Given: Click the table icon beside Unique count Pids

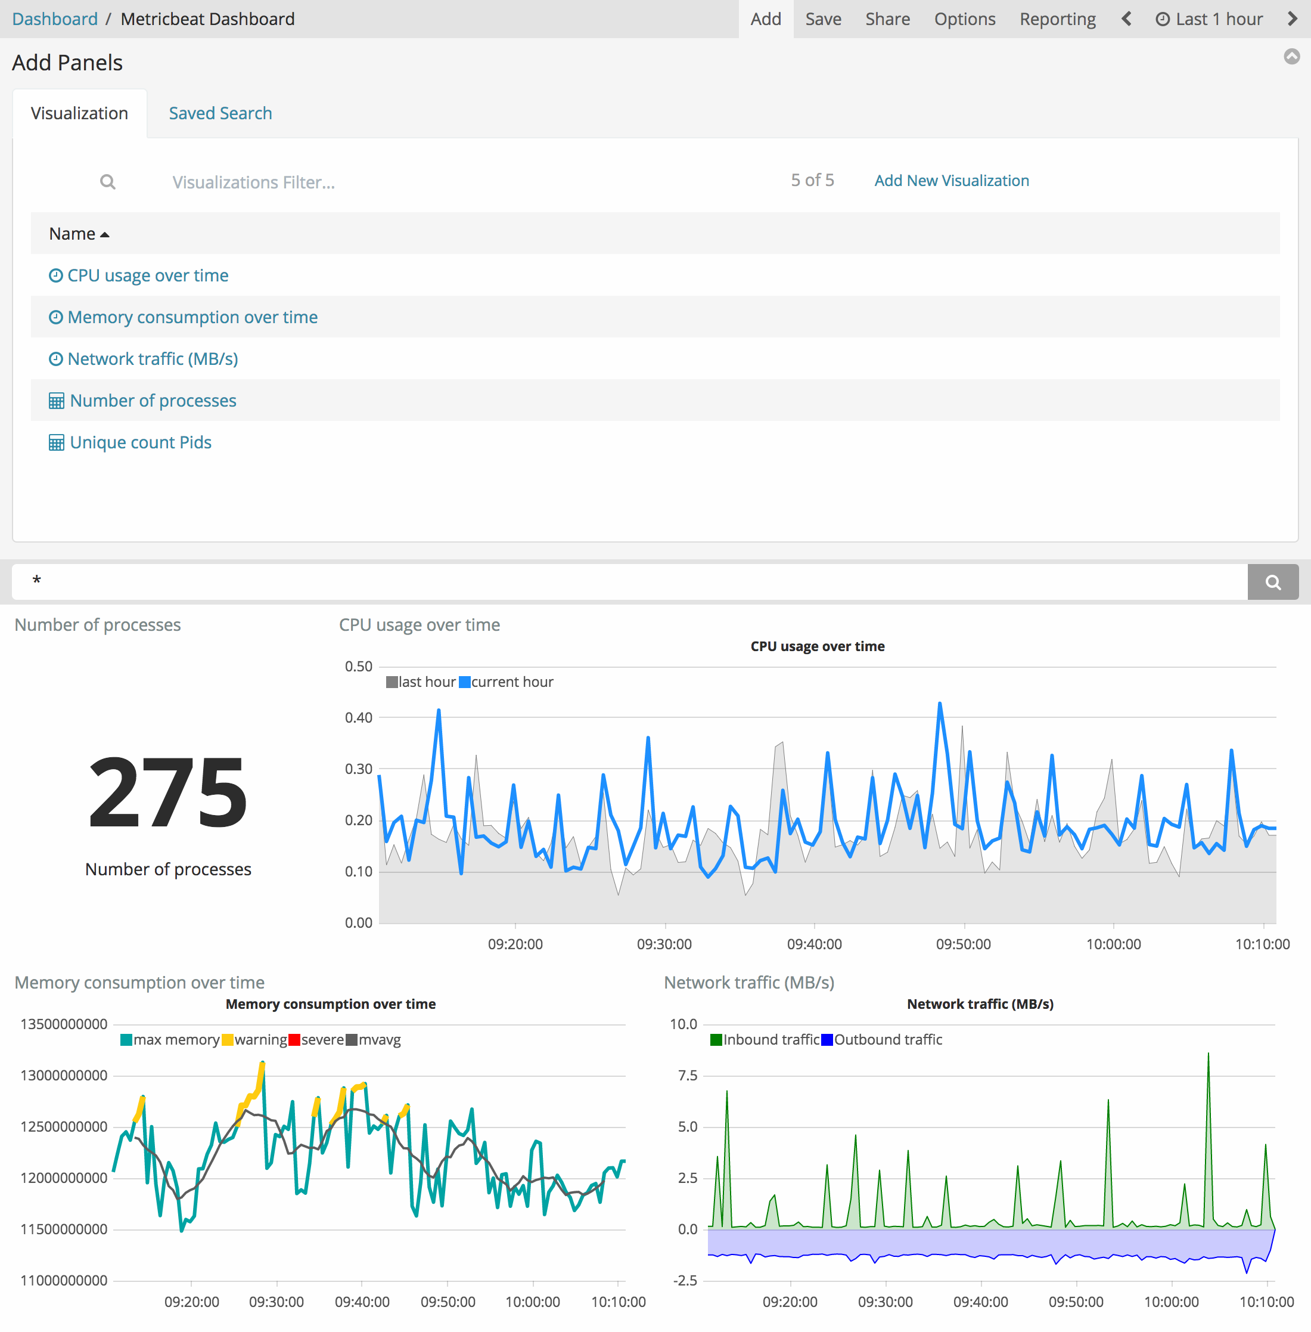Looking at the screenshot, I should point(57,442).
